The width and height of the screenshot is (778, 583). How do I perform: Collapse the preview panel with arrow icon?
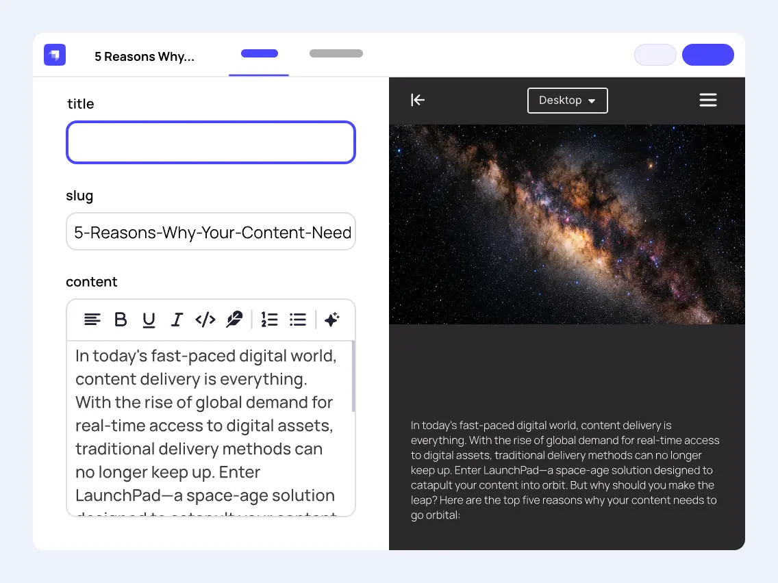pos(417,100)
